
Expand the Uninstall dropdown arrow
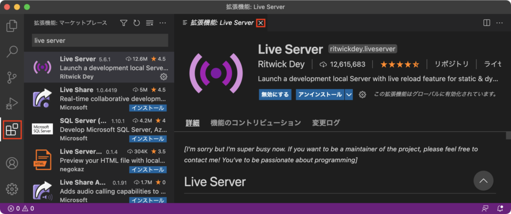[x=349, y=95]
